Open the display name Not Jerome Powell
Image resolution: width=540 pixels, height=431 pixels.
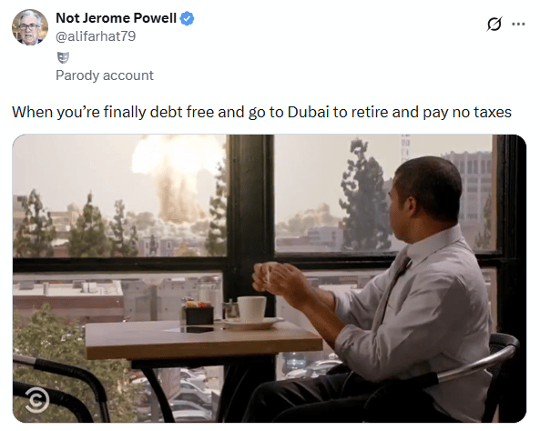pos(116,18)
